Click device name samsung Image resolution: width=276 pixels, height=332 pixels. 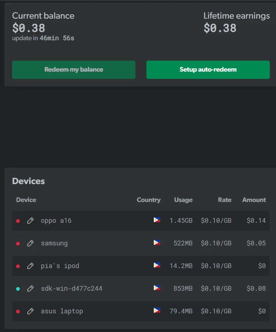pyautogui.click(x=54, y=243)
